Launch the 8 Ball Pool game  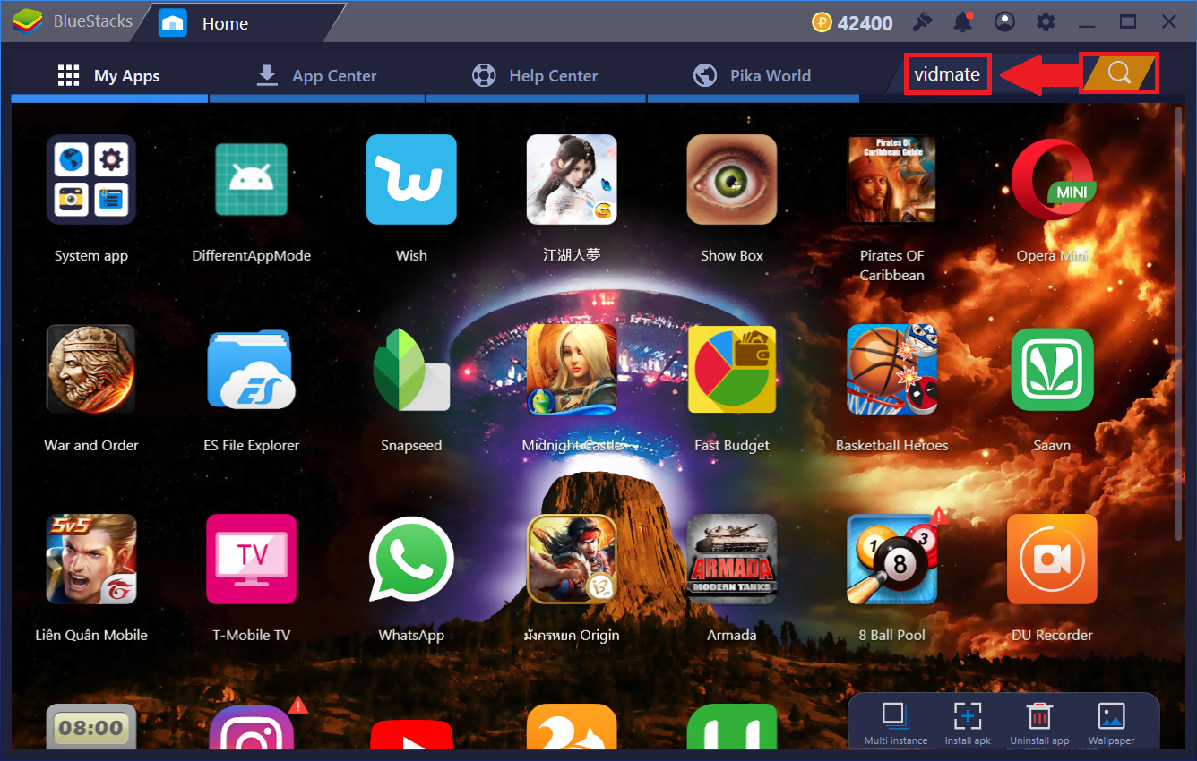click(892, 559)
